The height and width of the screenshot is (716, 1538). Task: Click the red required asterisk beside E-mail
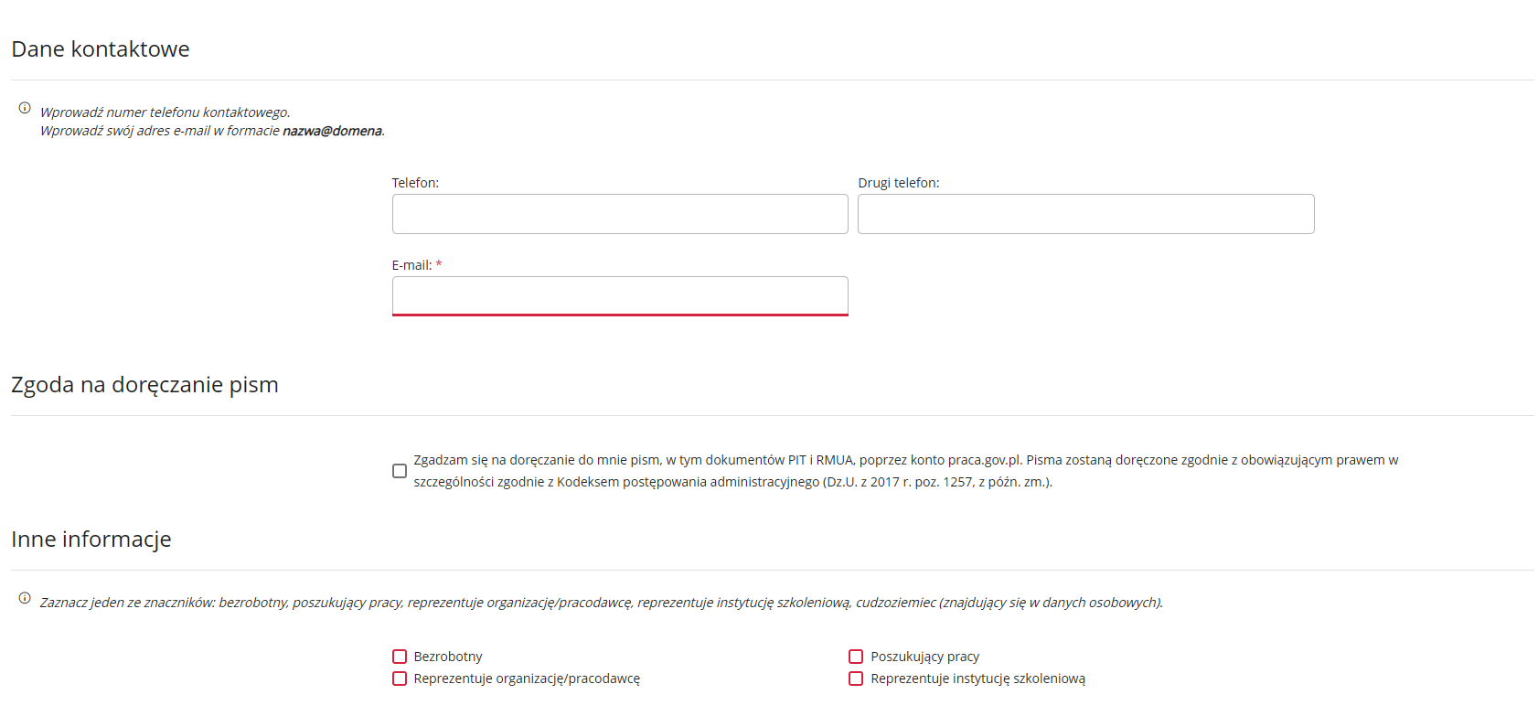(x=439, y=265)
